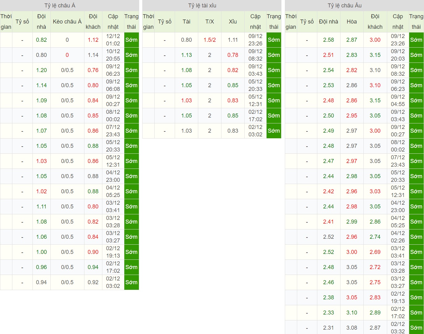This screenshot has height=334, width=424.
Task: Click the Tỷ lệ châu Âu table heading
Action: [345, 6]
